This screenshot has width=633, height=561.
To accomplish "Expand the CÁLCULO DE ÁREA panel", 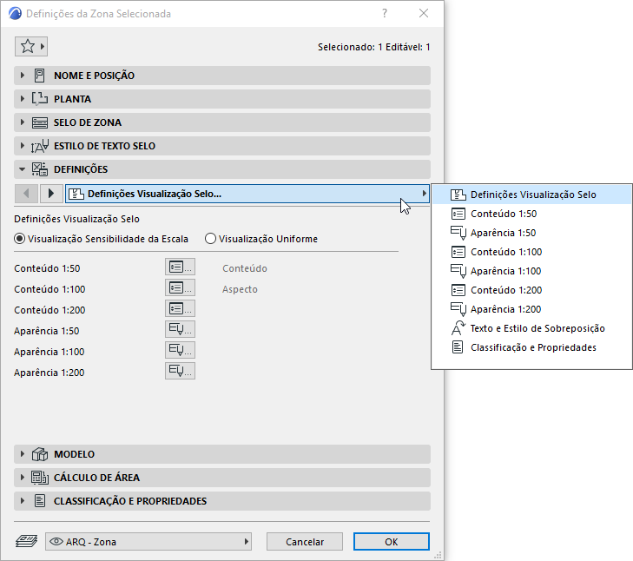I will 222,478.
